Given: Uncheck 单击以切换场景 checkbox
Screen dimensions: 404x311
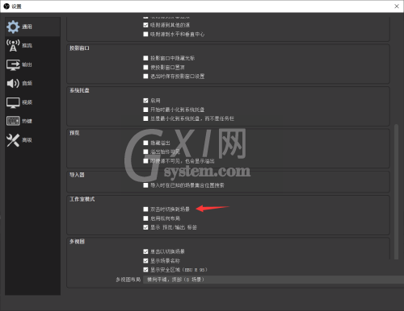Looking at the screenshot, I should click(145, 251).
